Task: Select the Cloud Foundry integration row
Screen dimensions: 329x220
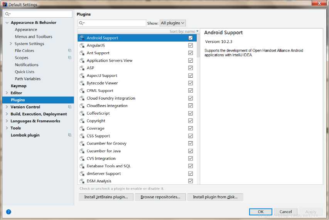Action: pyautogui.click(x=137, y=98)
